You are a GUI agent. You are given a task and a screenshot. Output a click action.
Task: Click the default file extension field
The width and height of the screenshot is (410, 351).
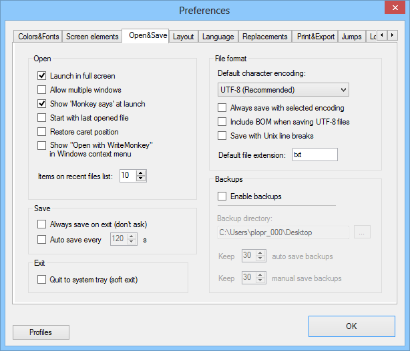coord(315,155)
